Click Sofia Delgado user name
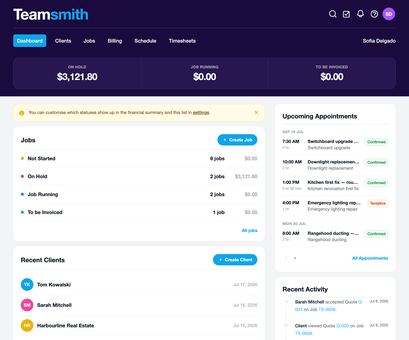 click(379, 41)
